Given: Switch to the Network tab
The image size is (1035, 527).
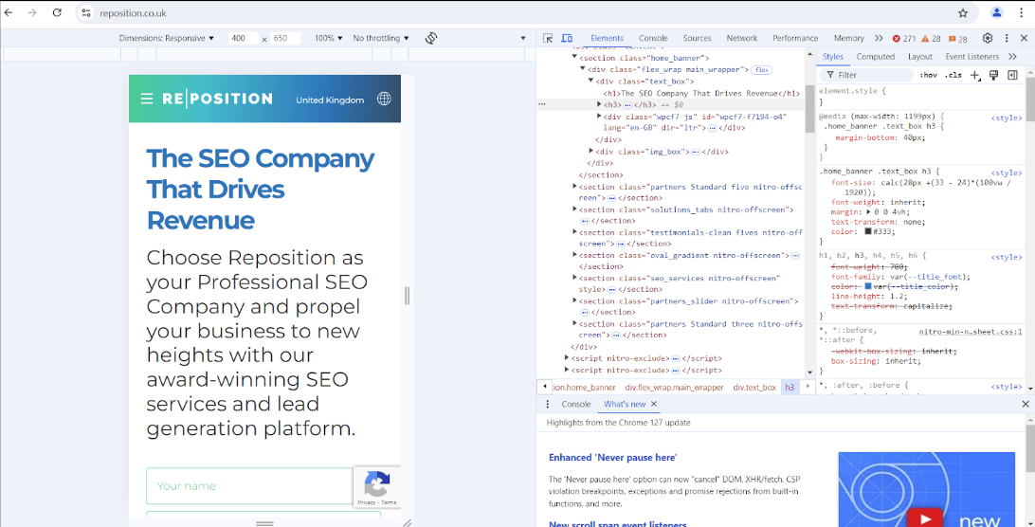Looking at the screenshot, I should [742, 38].
